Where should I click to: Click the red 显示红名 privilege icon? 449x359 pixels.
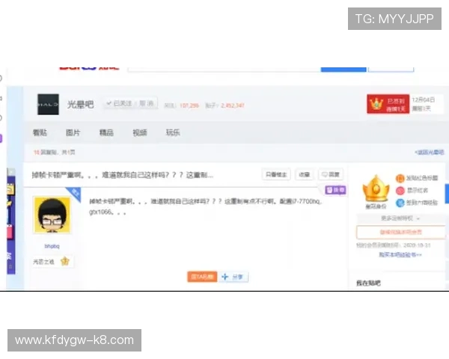click(x=400, y=191)
